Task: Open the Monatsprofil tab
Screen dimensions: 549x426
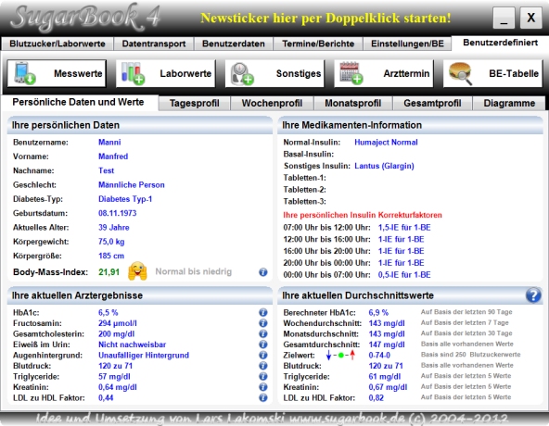Action: click(353, 103)
